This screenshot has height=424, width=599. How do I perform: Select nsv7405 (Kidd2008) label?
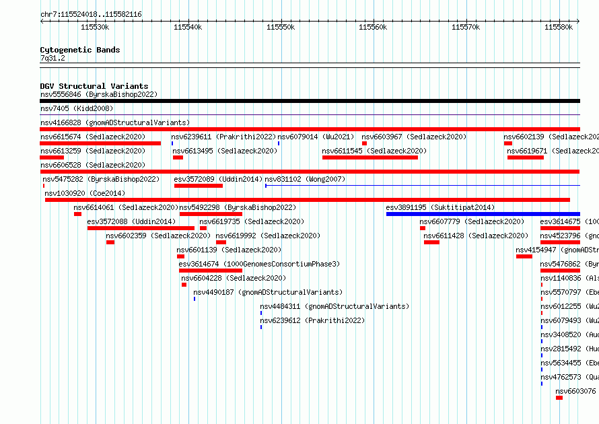77,108
